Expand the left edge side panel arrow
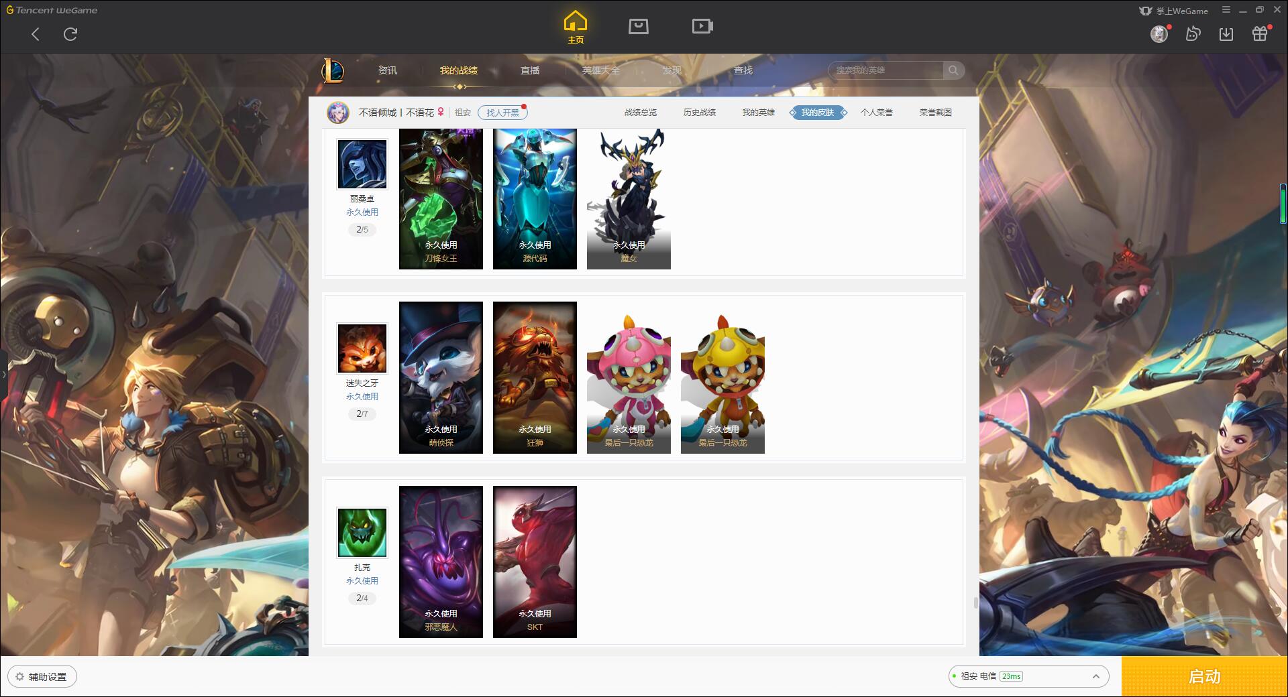Image resolution: width=1288 pixels, height=697 pixels. [x=3, y=374]
